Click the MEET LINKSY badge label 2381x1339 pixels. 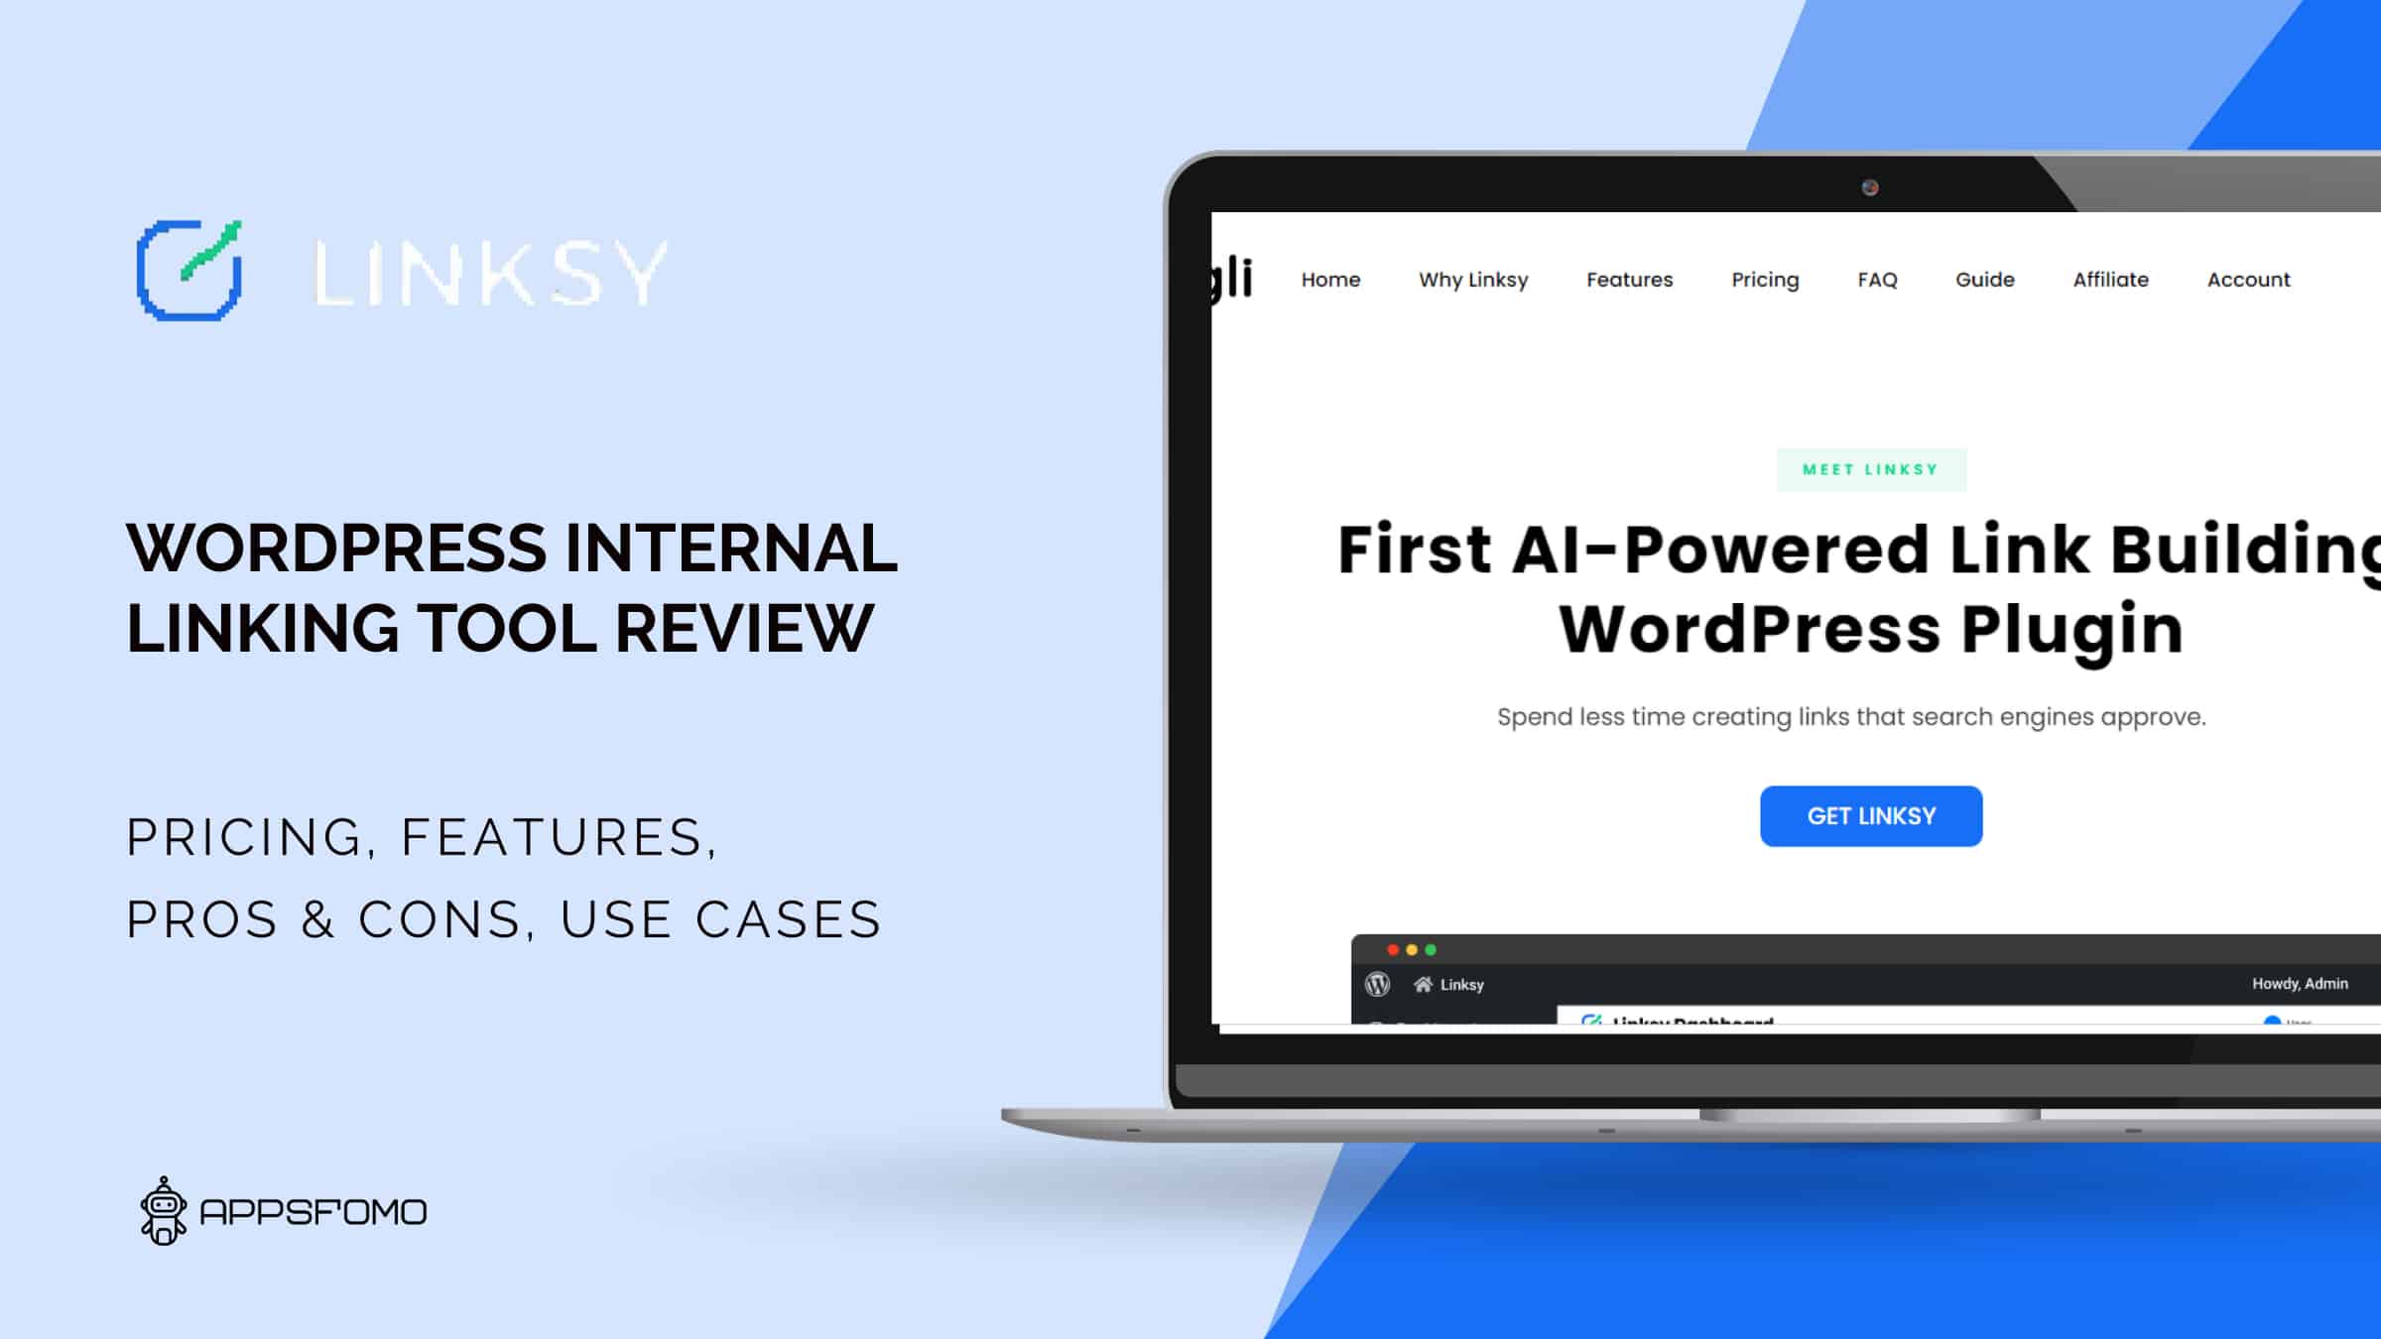(1872, 471)
